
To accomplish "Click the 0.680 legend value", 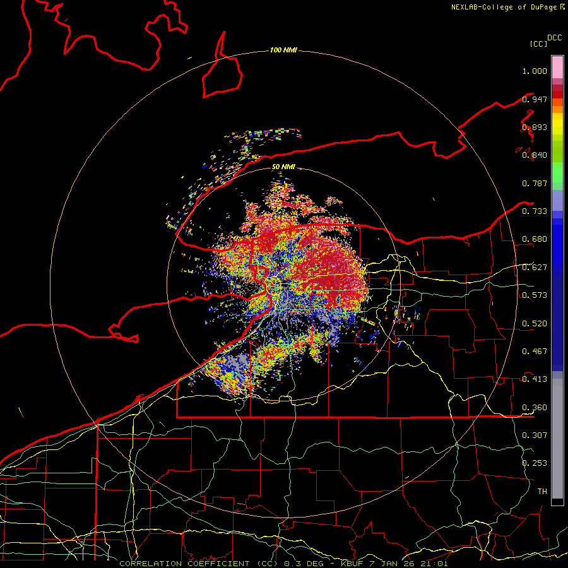I will point(535,239).
